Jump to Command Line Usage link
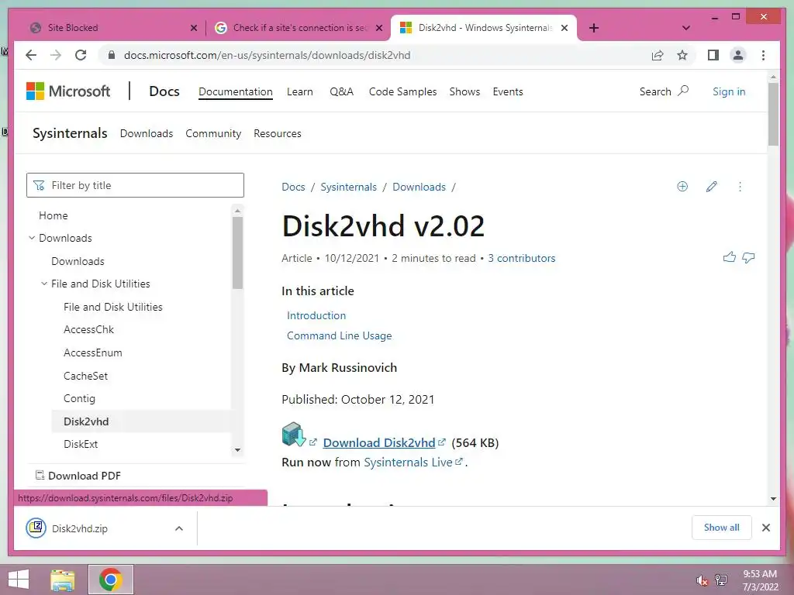The width and height of the screenshot is (794, 595). [x=340, y=335]
